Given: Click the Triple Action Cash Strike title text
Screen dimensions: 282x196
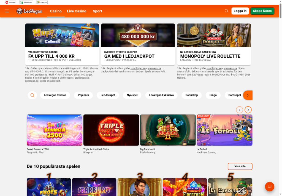Looking at the screenshot, I should click(96, 149).
